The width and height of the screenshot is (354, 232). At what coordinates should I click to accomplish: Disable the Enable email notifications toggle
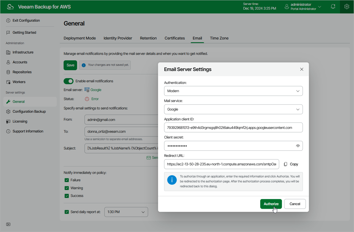click(x=69, y=81)
